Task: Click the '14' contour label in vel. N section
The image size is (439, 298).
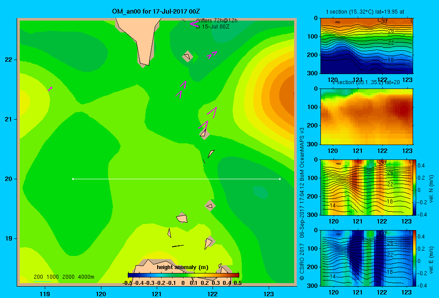Action: (332, 205)
